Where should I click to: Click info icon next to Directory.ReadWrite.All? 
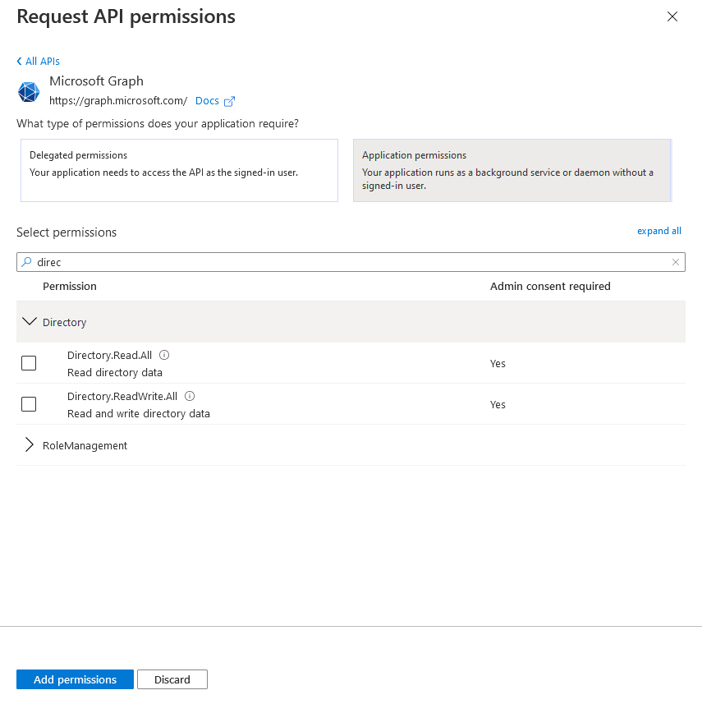(x=190, y=396)
